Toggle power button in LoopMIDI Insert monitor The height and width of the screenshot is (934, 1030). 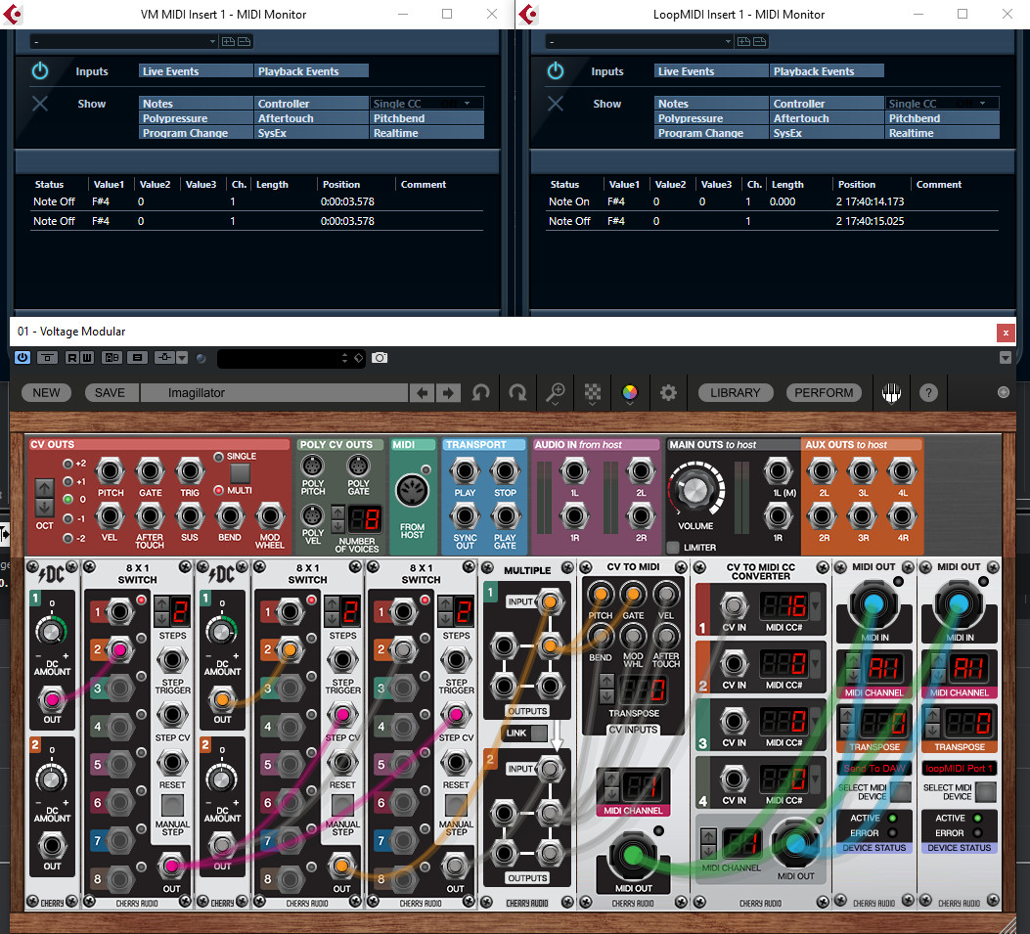(556, 71)
